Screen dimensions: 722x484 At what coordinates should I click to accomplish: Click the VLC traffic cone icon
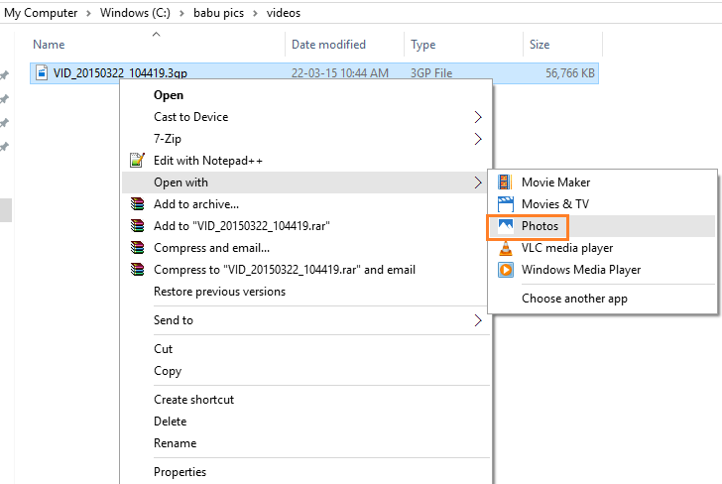(505, 248)
